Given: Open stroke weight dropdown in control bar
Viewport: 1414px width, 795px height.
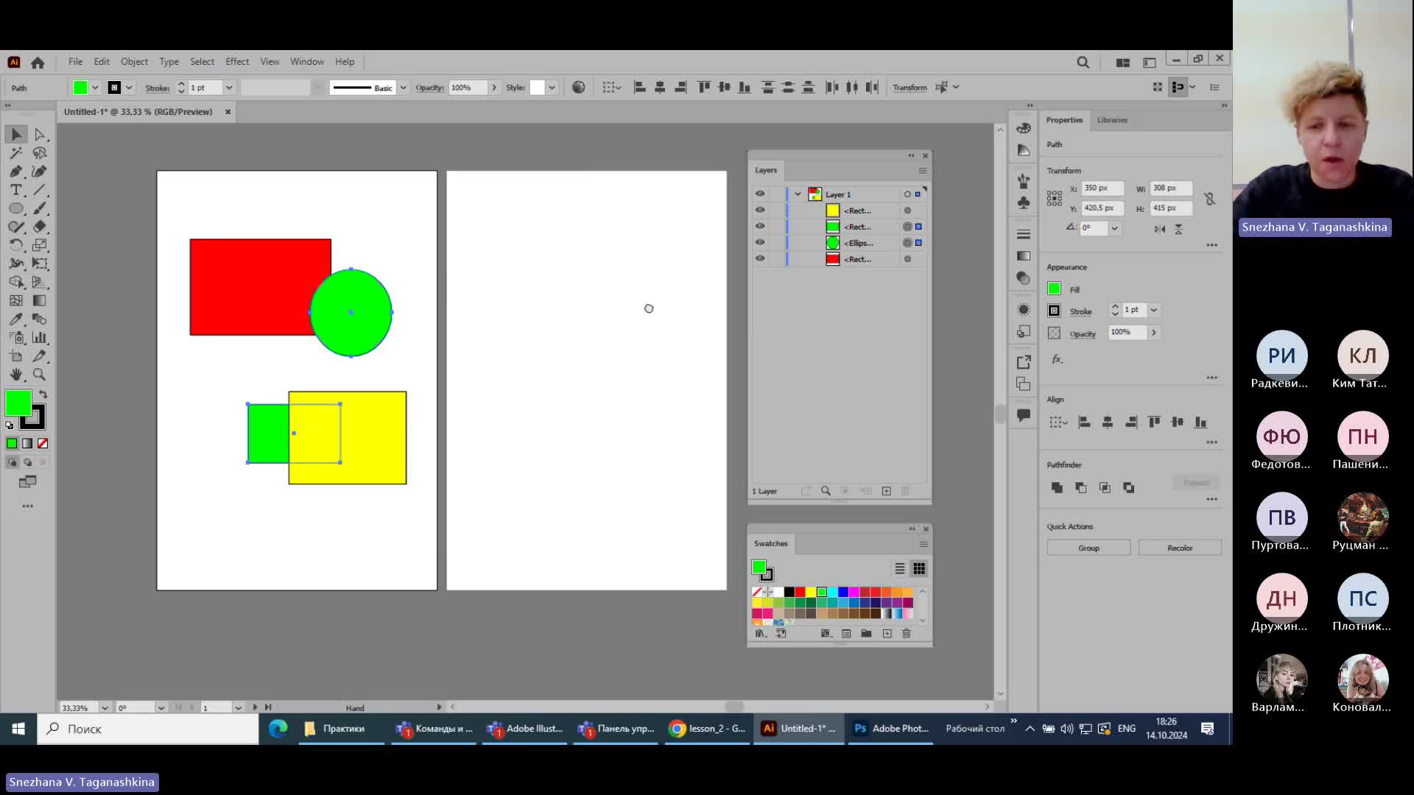Looking at the screenshot, I should coord(229,88).
